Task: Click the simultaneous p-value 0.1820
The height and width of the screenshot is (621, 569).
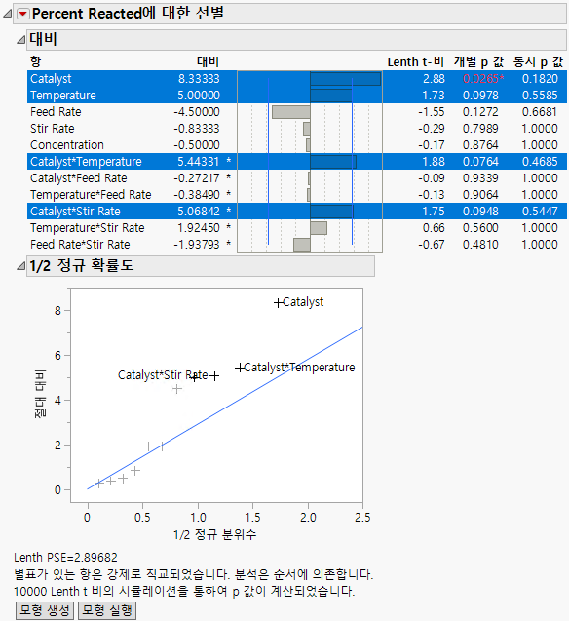Action: (x=540, y=78)
